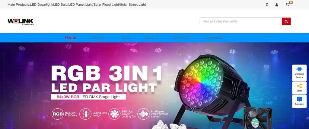Focus the Please Enter Keywords search field
This screenshot has height=129, width=309.
[x=241, y=21]
